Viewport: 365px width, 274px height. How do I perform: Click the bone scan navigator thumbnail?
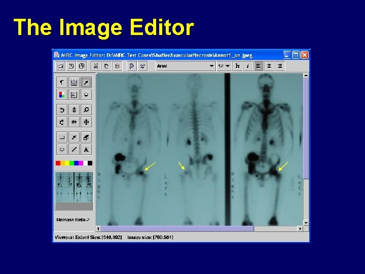tap(74, 187)
